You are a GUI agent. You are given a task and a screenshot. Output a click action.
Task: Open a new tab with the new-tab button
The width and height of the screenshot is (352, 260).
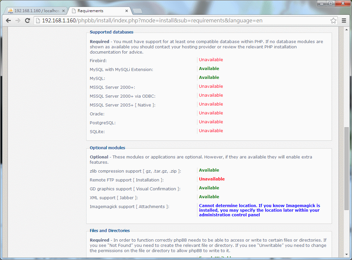138,11
